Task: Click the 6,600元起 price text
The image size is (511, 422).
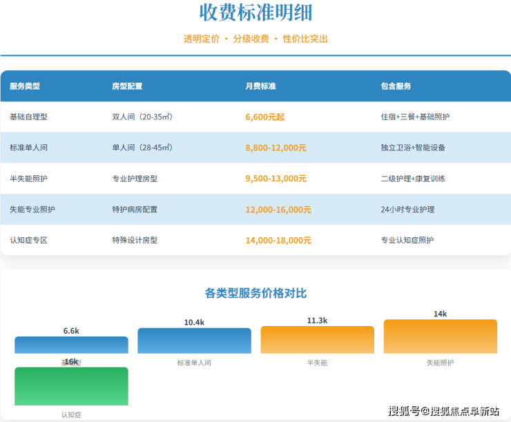Action: tap(264, 117)
